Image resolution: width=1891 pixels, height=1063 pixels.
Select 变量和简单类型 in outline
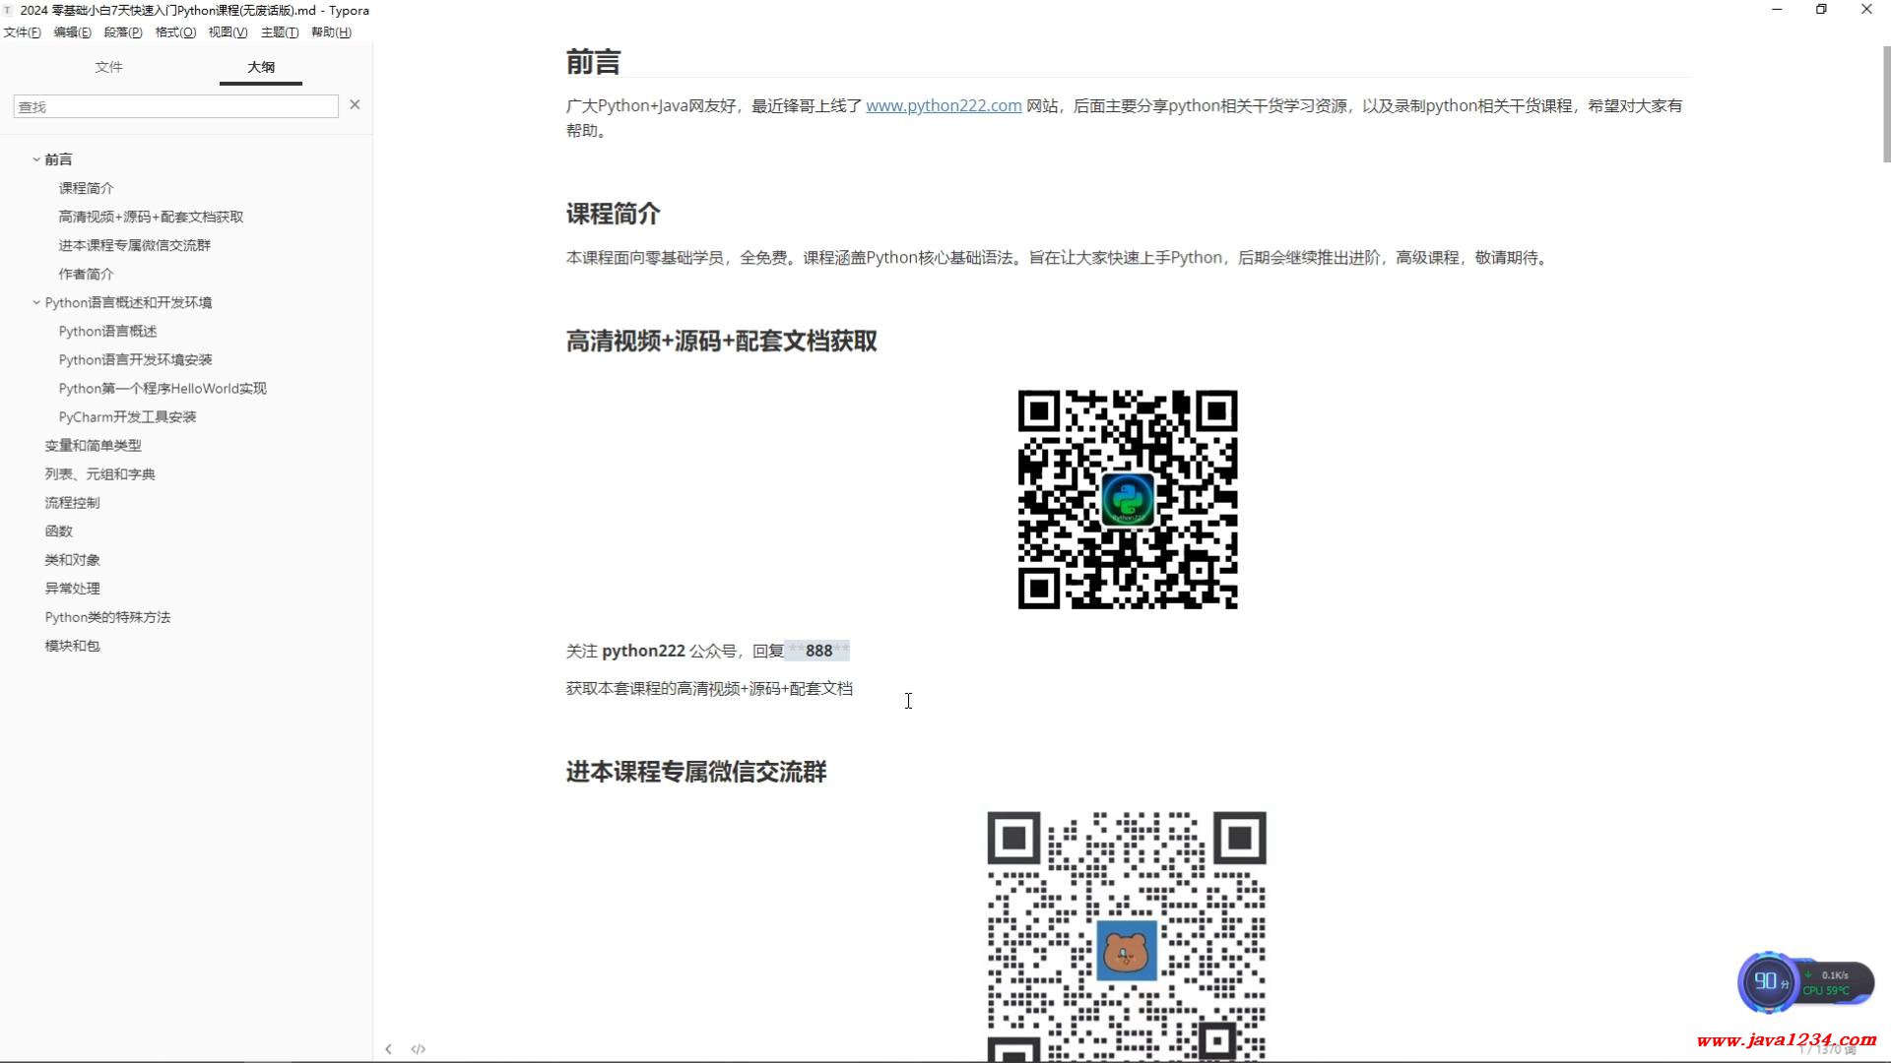pyautogui.click(x=93, y=446)
